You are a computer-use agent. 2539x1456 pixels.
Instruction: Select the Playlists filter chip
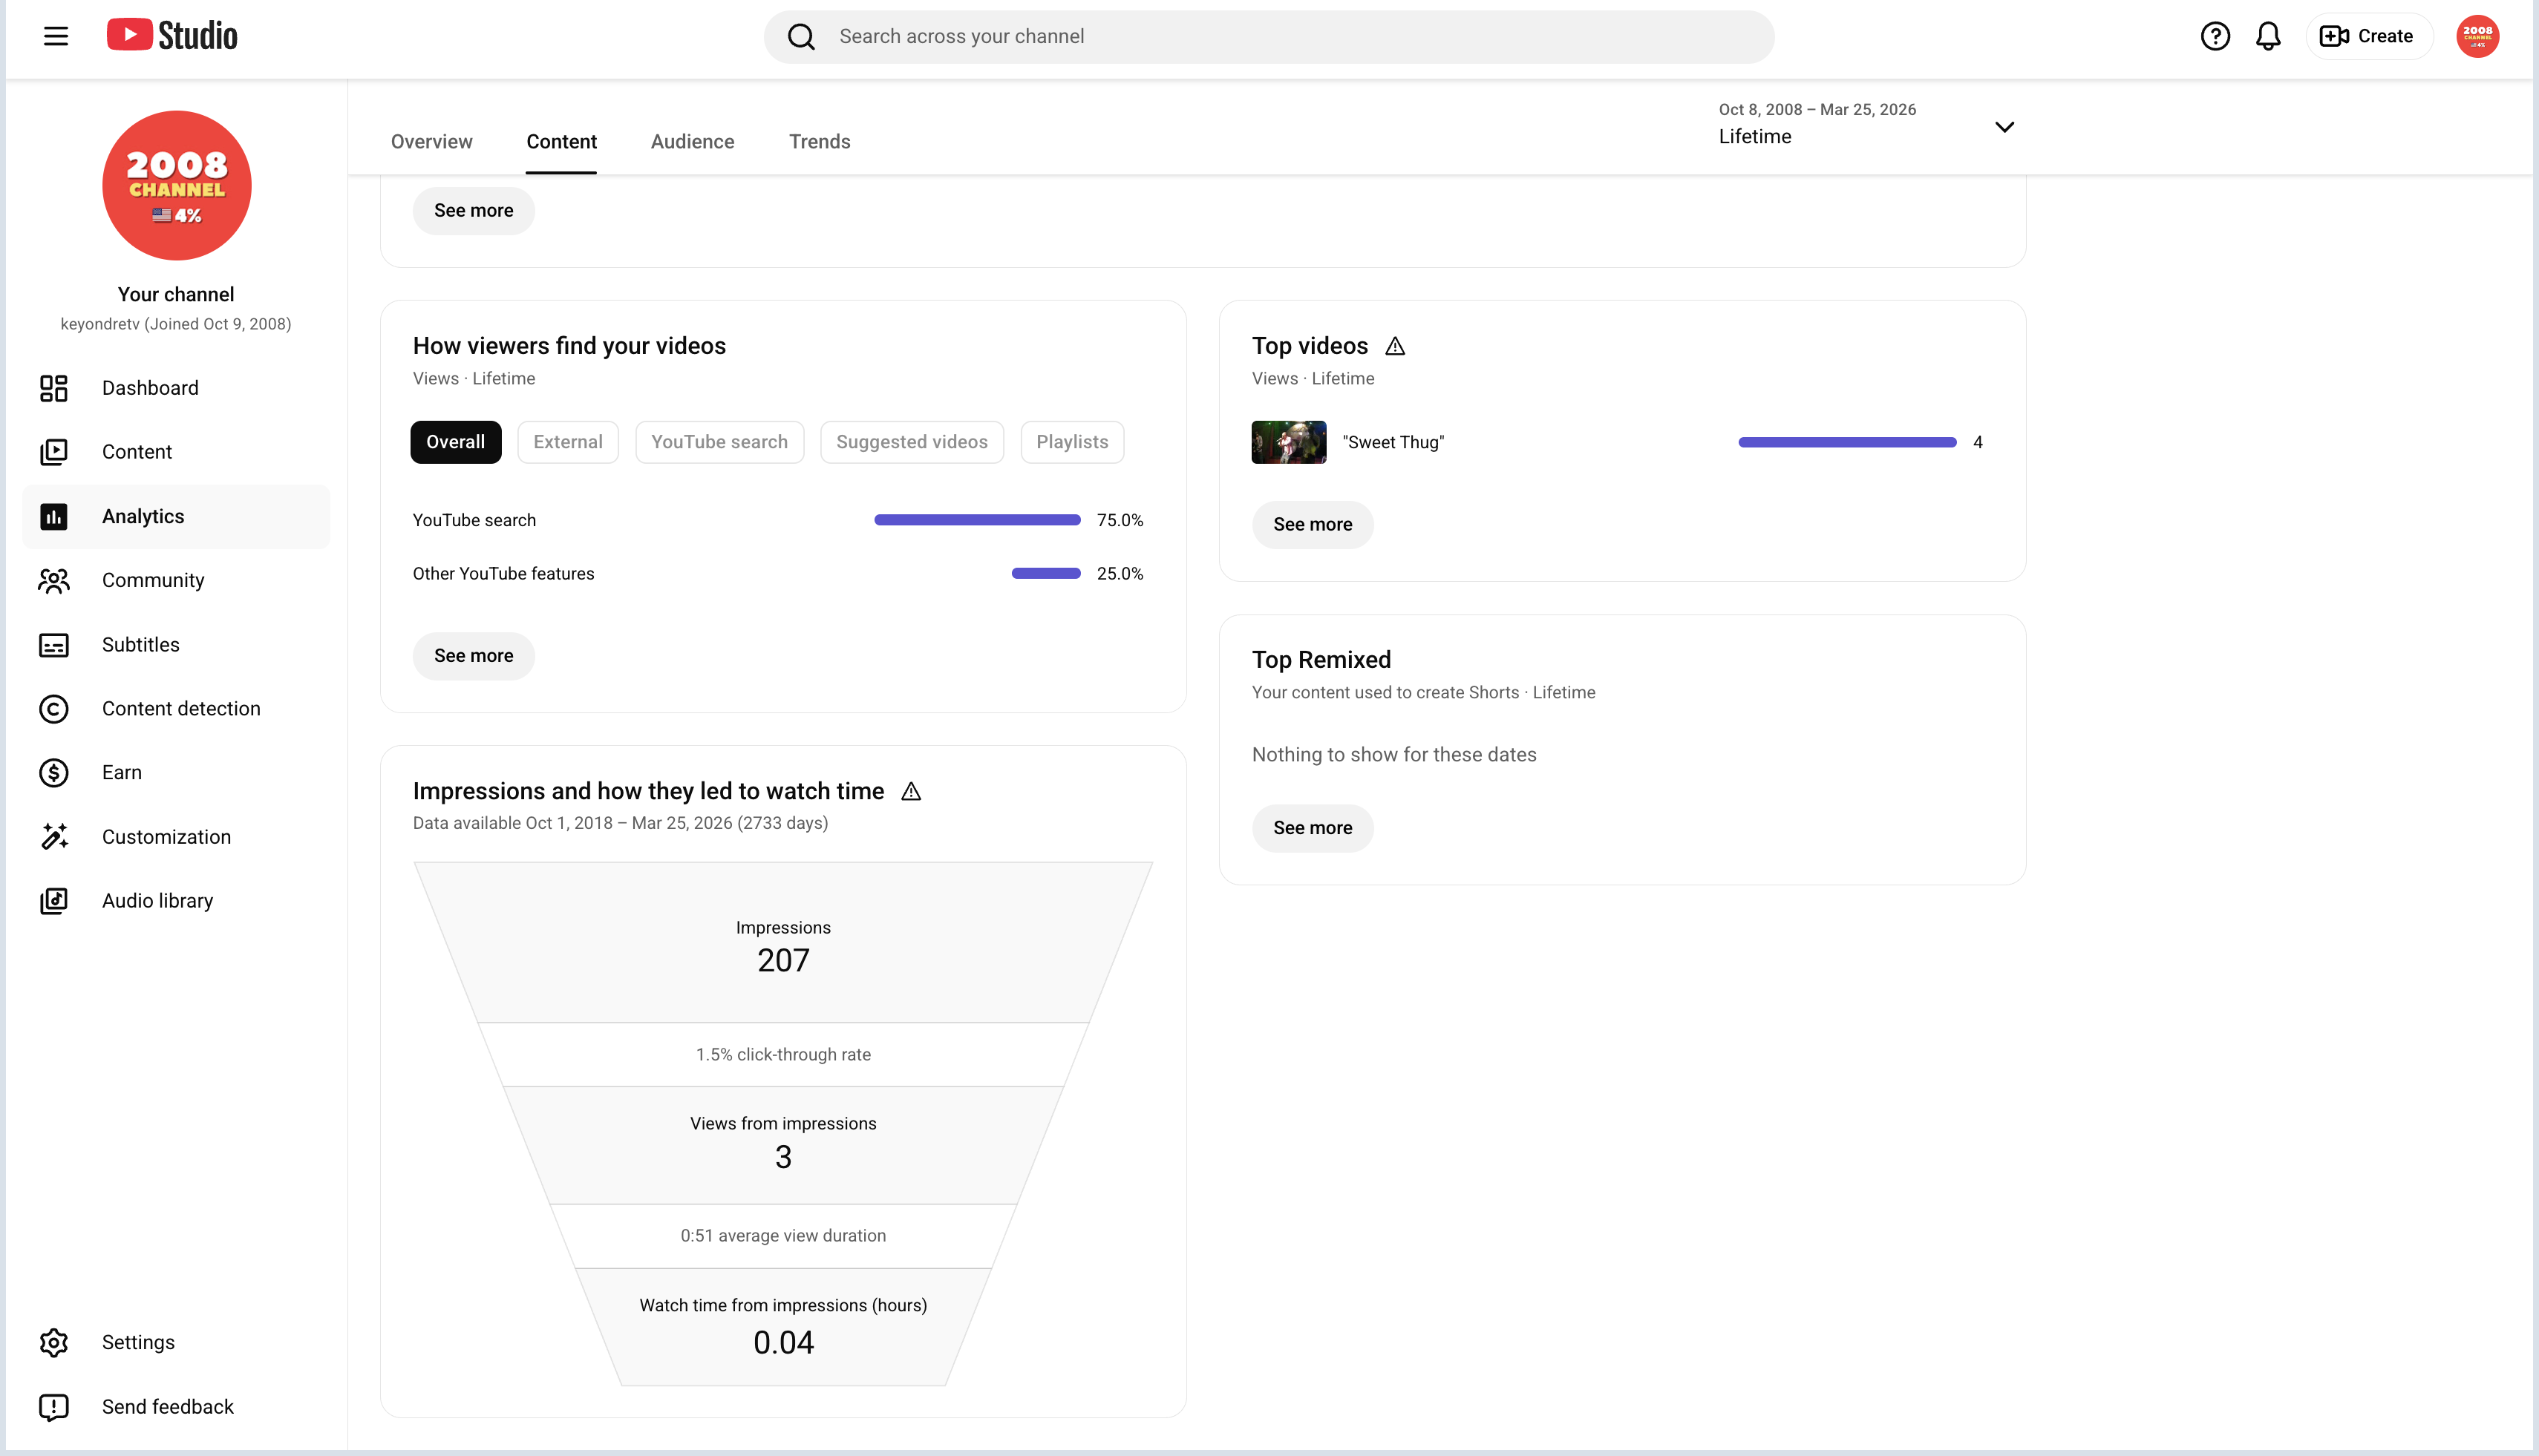tap(1071, 442)
